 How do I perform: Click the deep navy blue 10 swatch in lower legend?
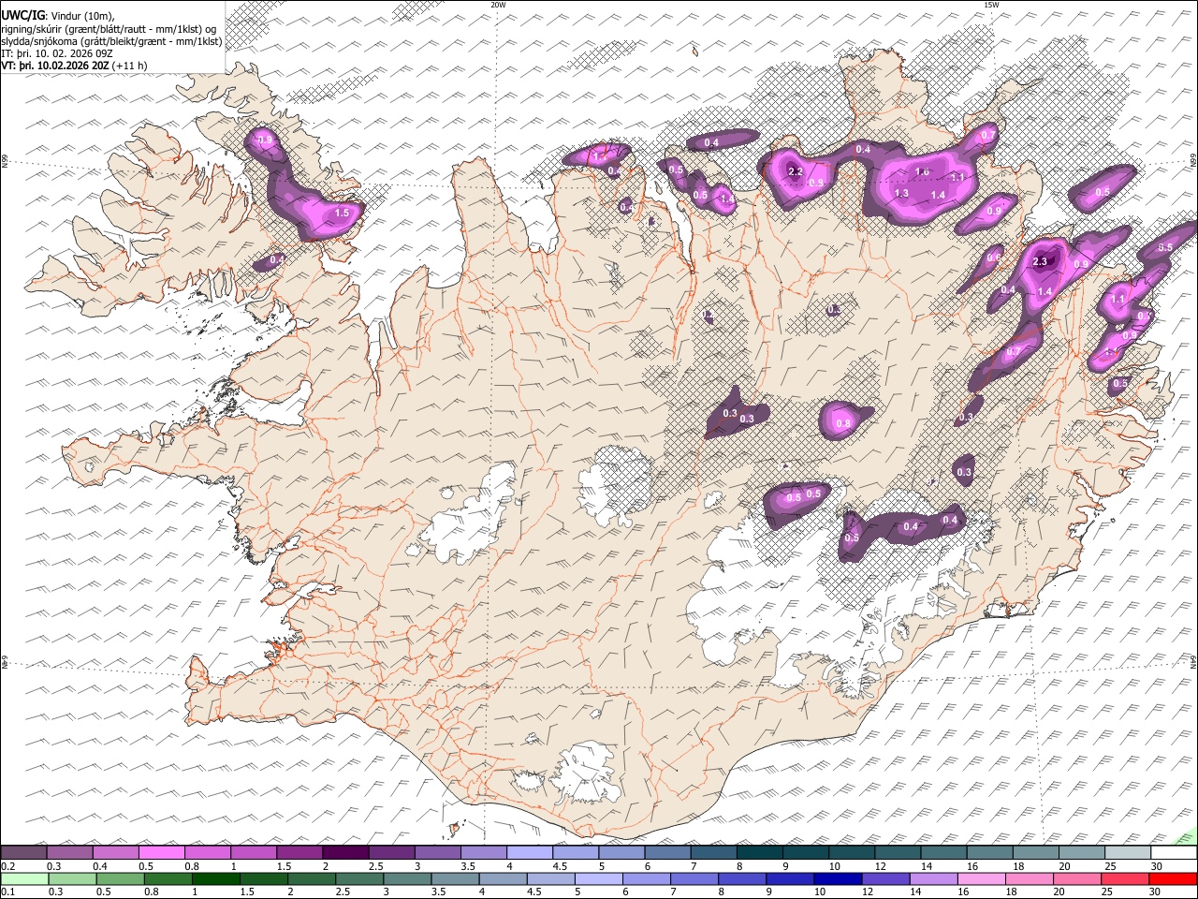click(839, 878)
